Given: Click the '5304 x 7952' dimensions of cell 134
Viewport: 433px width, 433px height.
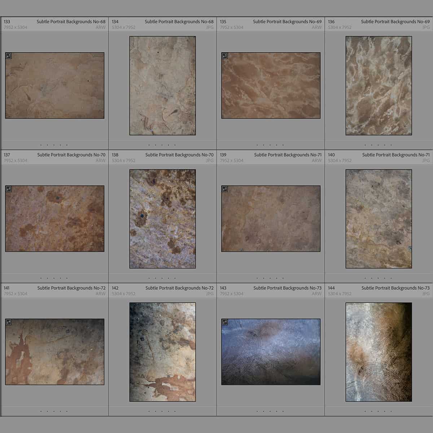Looking at the screenshot, I should pyautogui.click(x=123, y=27).
